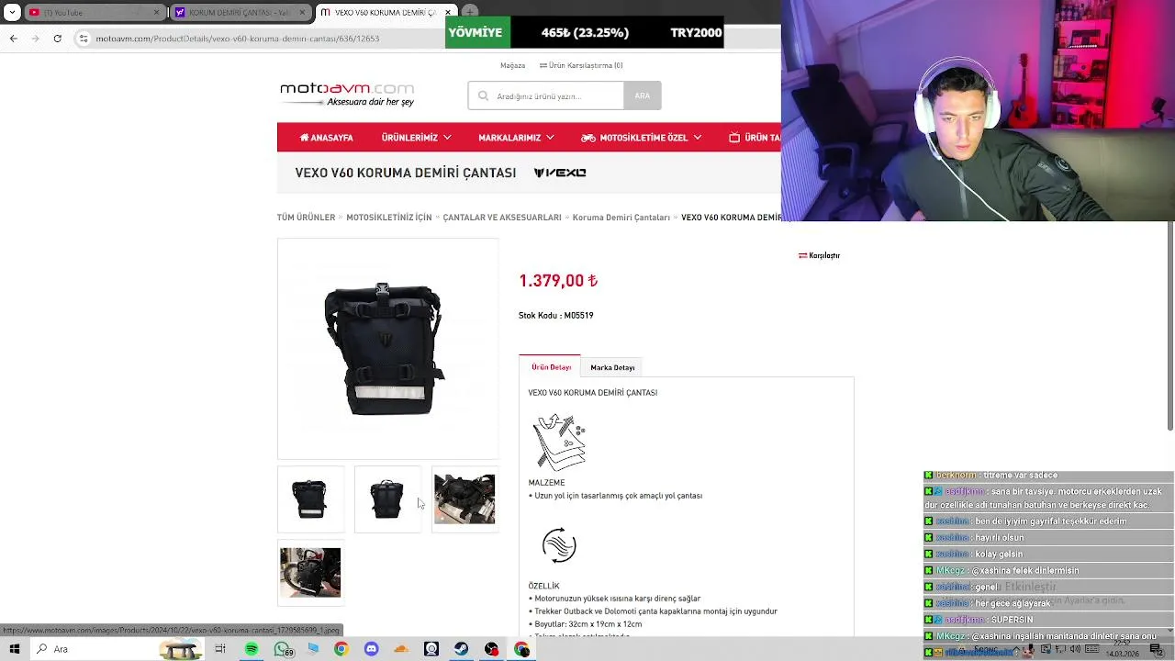
Task: Open the Chrome tab search dropdown
Action: pyautogui.click(x=12, y=13)
